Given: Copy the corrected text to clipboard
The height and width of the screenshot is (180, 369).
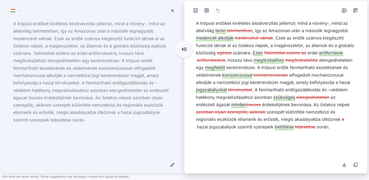Looking at the screenshot, I should click(x=356, y=165).
